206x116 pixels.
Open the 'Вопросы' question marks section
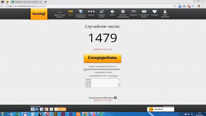pos(134,13)
